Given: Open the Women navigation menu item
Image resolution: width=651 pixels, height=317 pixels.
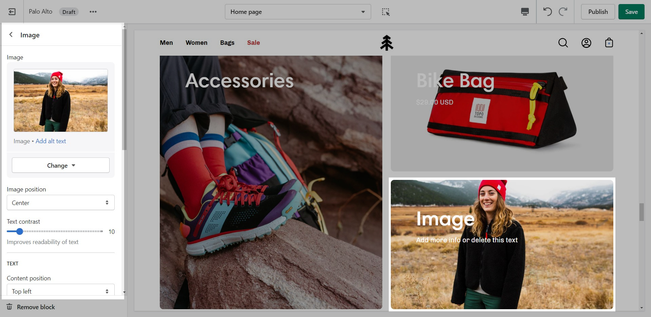Looking at the screenshot, I should pos(196,43).
